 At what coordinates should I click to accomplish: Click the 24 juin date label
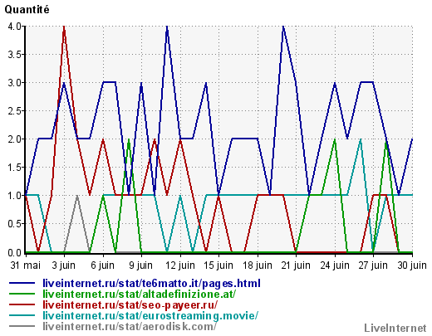(x=335, y=265)
